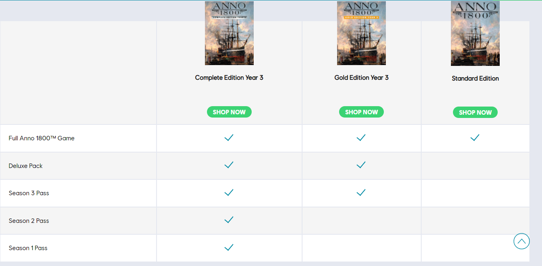This screenshot has width=542, height=266.
Task: Click Deluxe Pack checkmark for Complete Edition
Action: pos(229,165)
